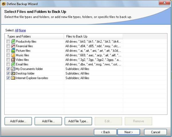Image resolution: width=172 pixels, height=137 pixels.
Task: Click the Financial files chart icon
Action: pyautogui.click(x=13, y=46)
